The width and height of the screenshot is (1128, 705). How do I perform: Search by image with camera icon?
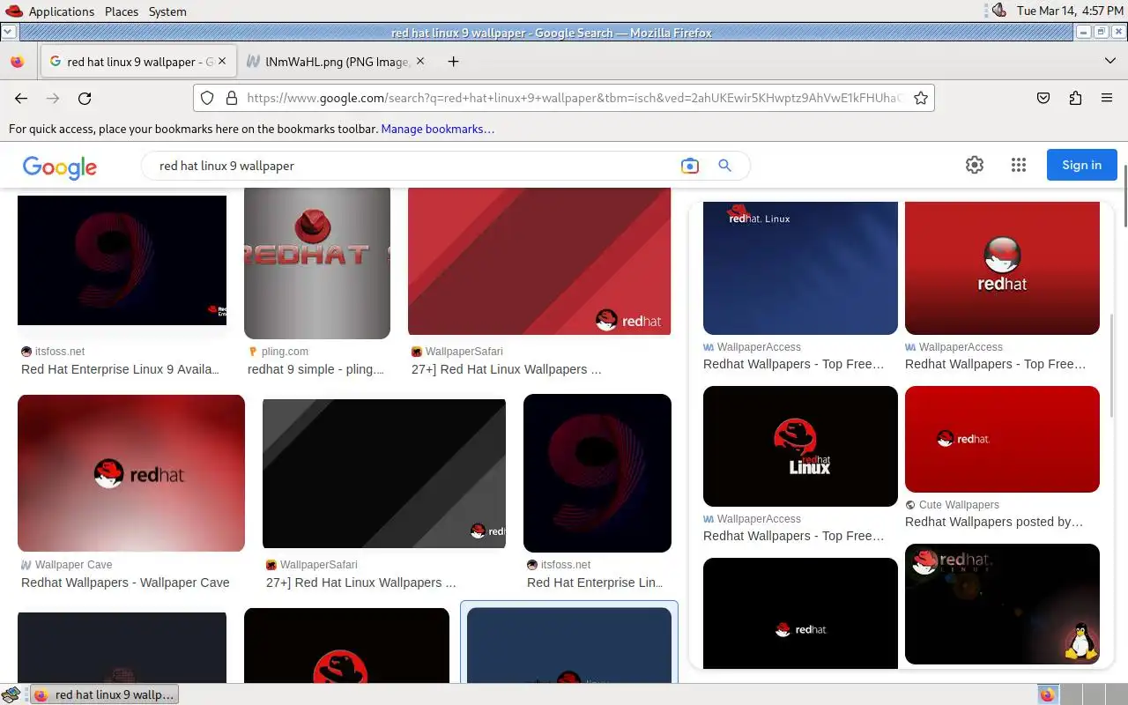coord(689,166)
